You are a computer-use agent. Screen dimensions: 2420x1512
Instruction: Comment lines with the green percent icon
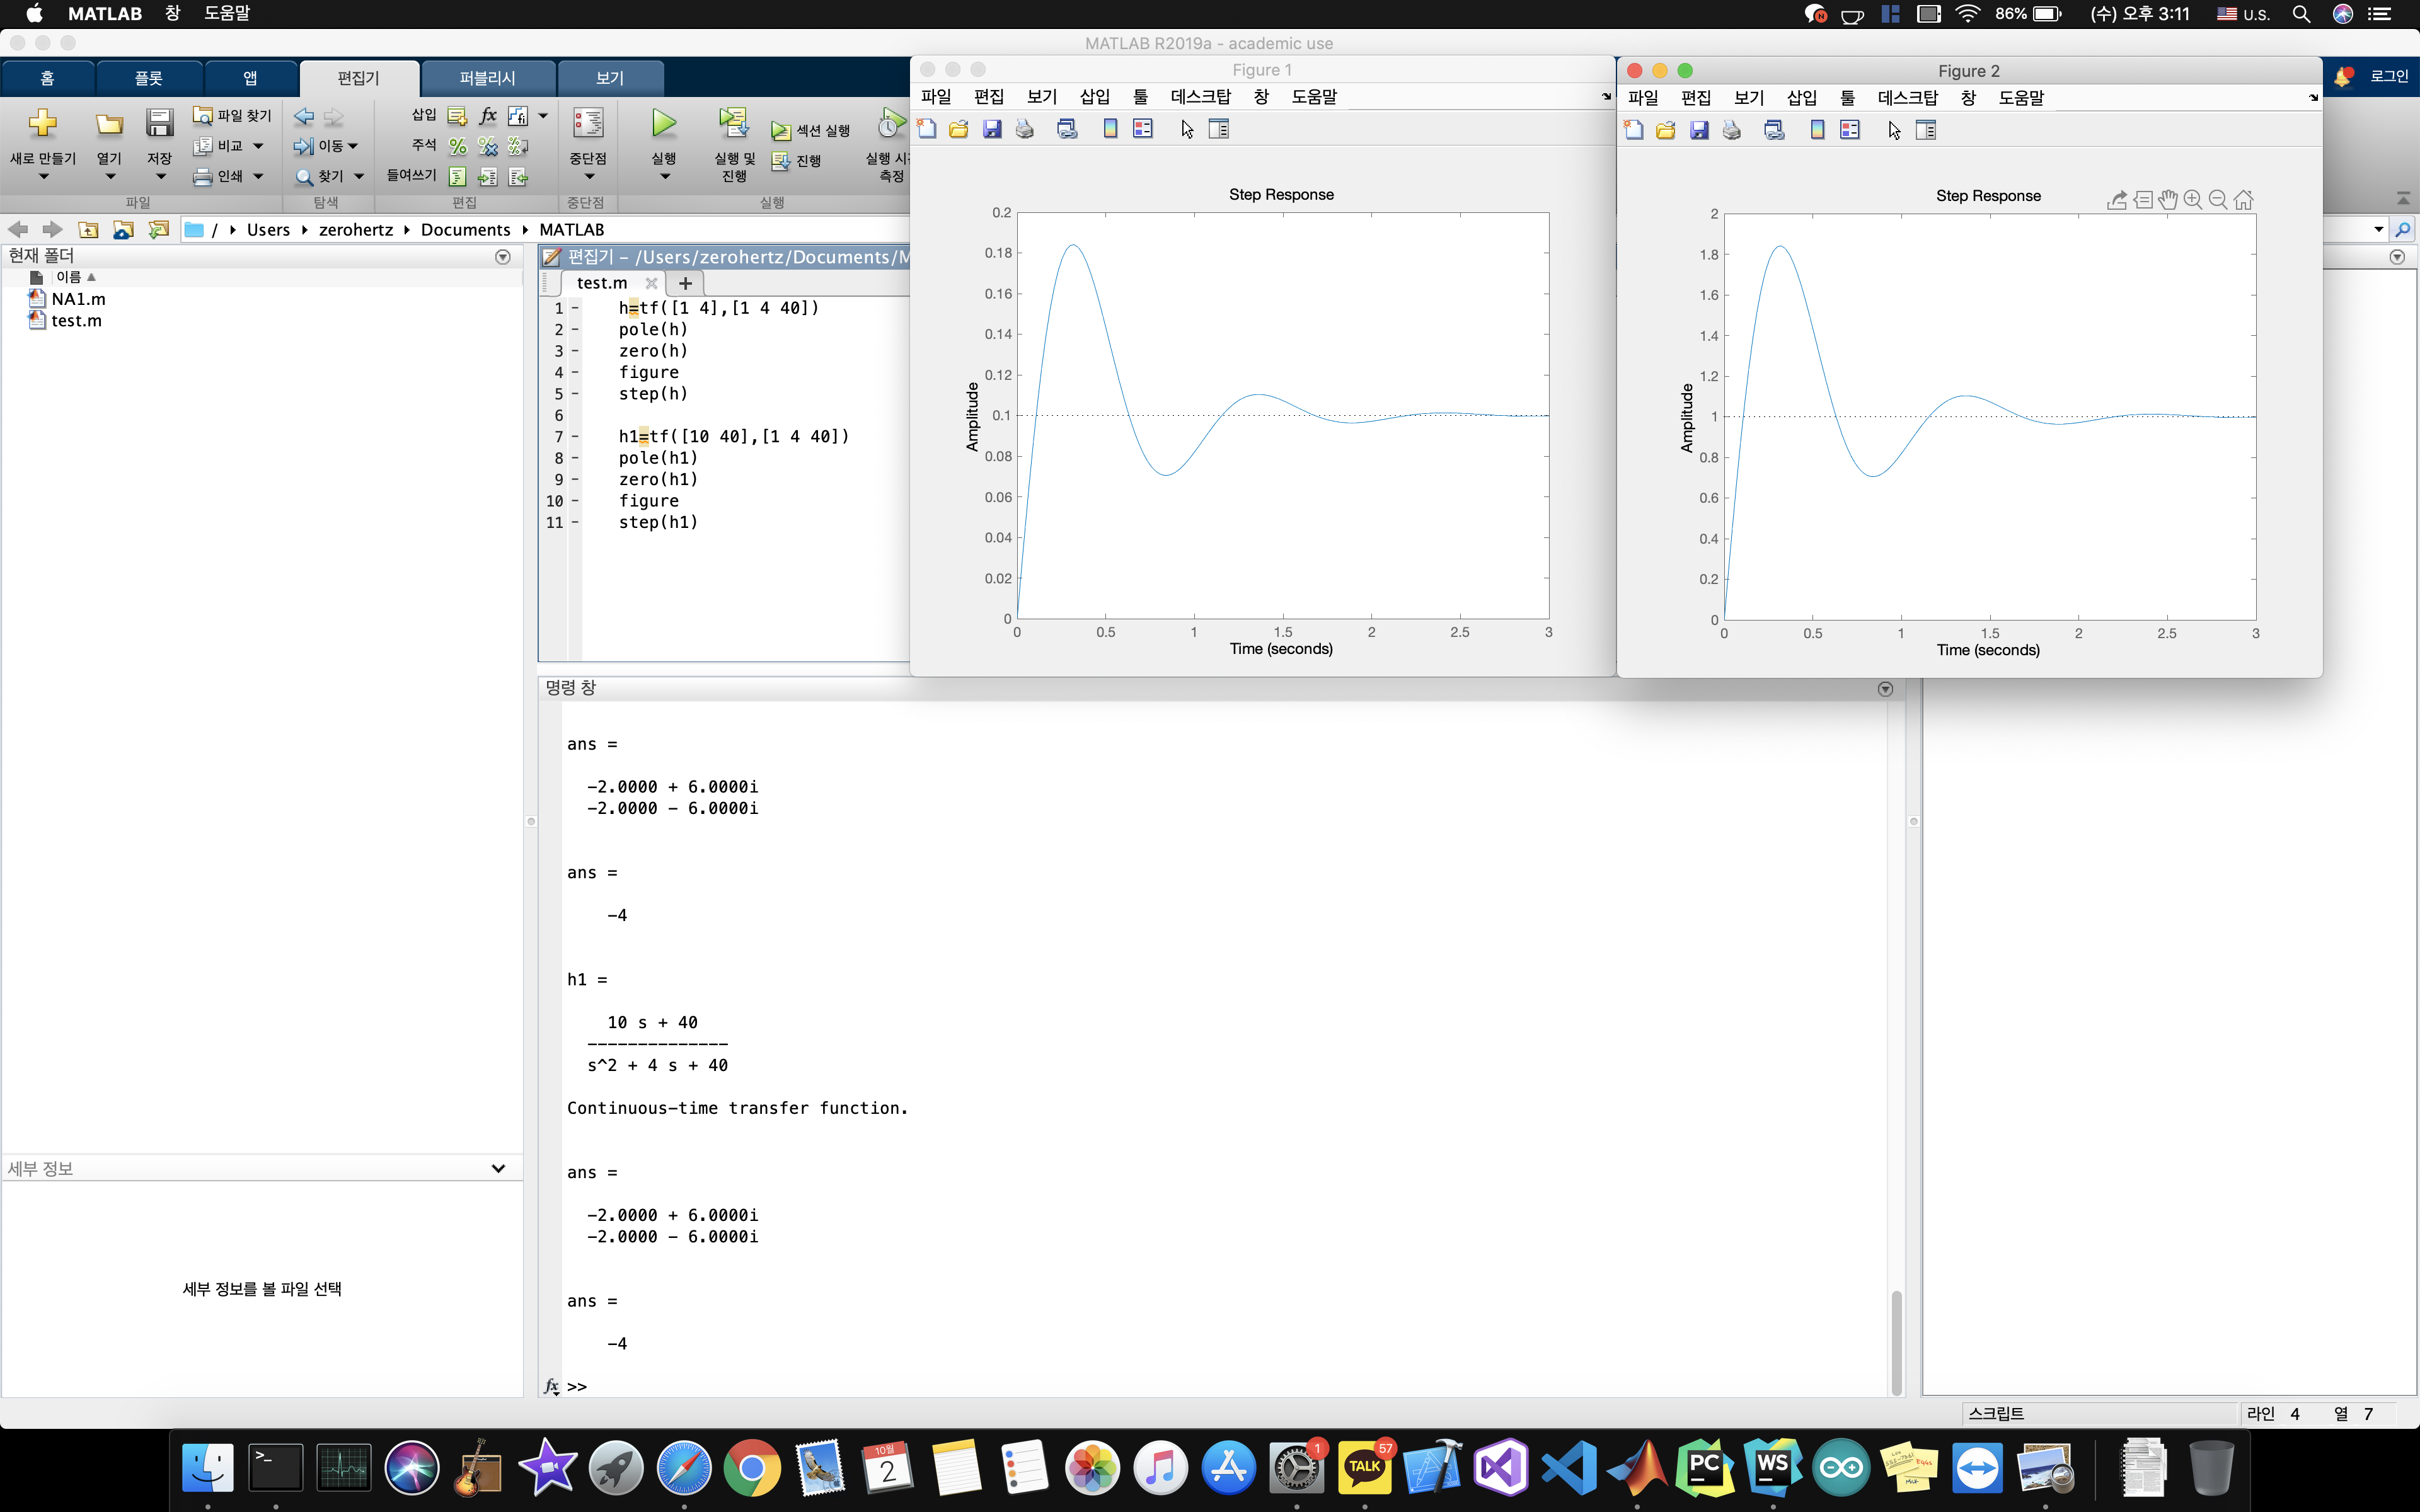point(457,146)
